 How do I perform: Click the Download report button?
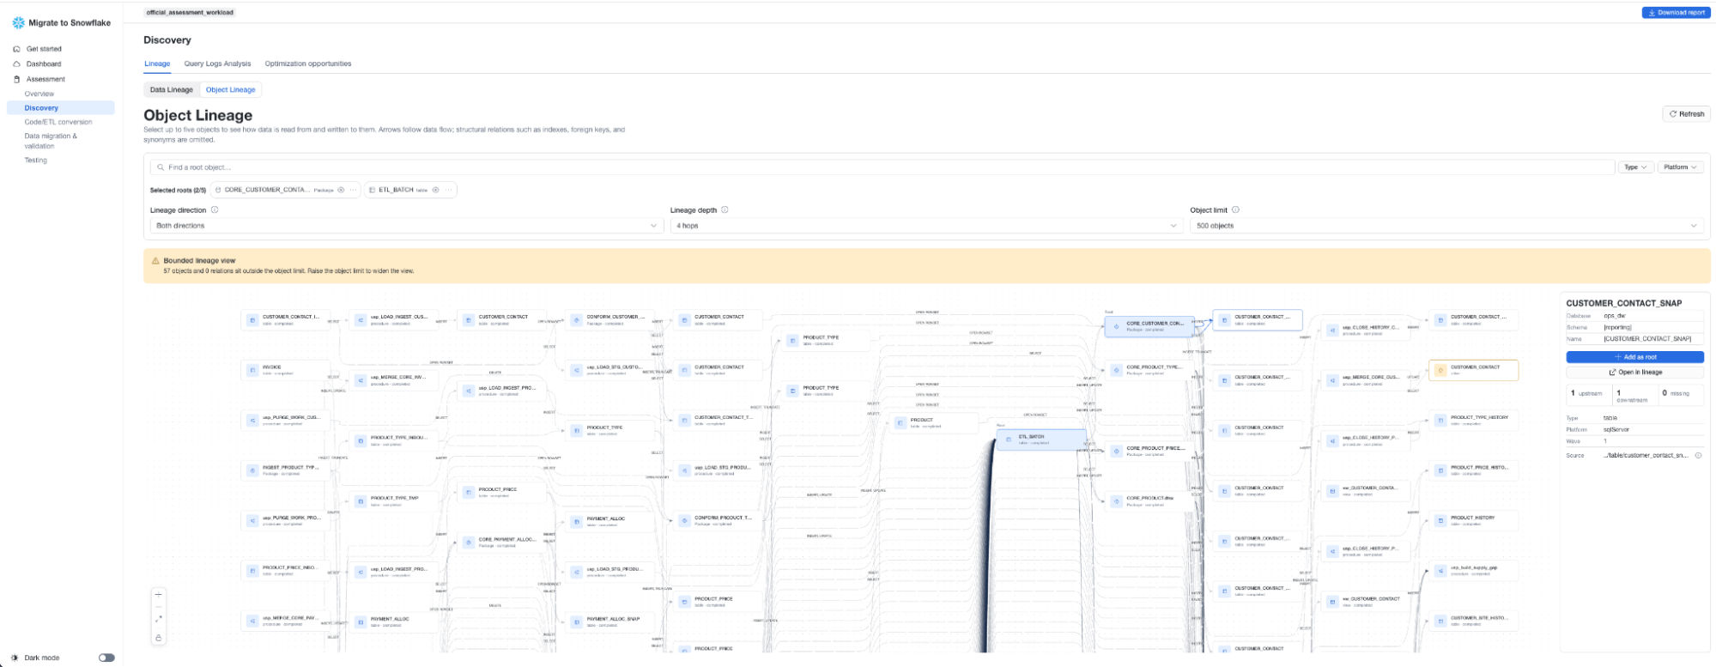coord(1676,13)
